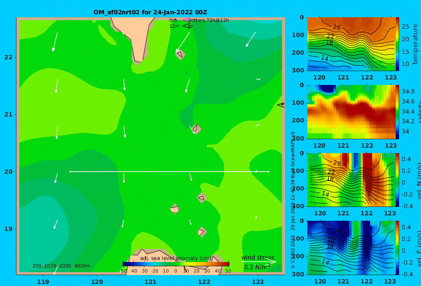This screenshot has width=421, height=286.
Task: Click the longitude 123 label on main map
Action: [258, 282]
